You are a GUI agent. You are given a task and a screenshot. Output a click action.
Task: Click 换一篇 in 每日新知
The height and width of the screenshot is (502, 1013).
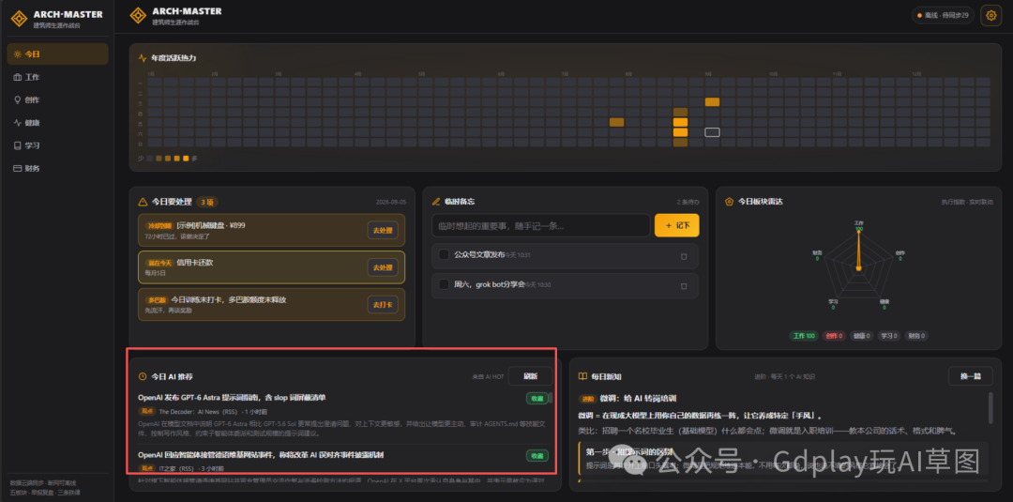click(971, 376)
